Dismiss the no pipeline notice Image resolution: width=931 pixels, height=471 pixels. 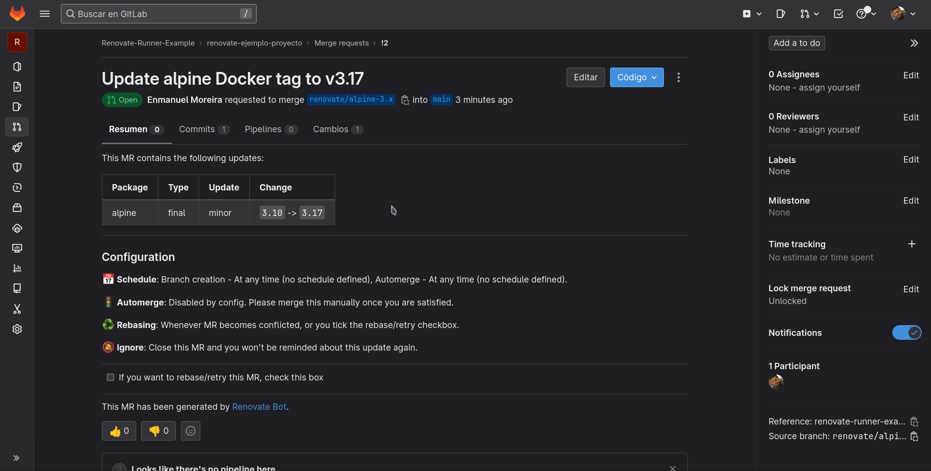click(x=673, y=468)
